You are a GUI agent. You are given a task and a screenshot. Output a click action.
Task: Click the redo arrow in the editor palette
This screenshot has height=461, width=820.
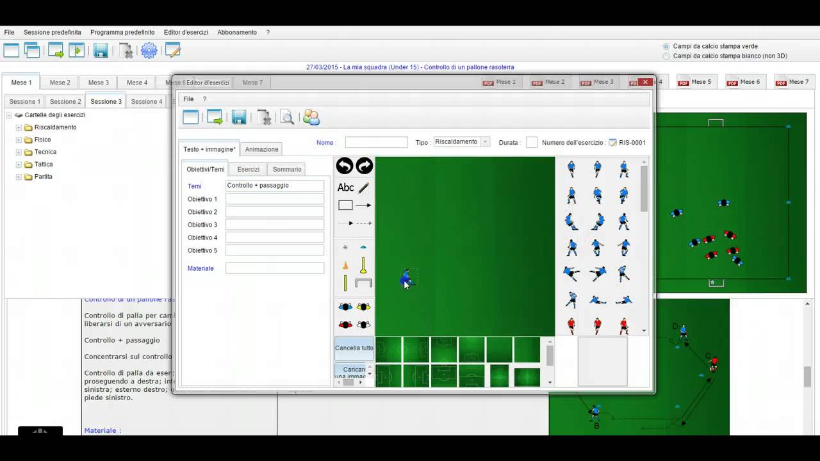[x=365, y=166]
